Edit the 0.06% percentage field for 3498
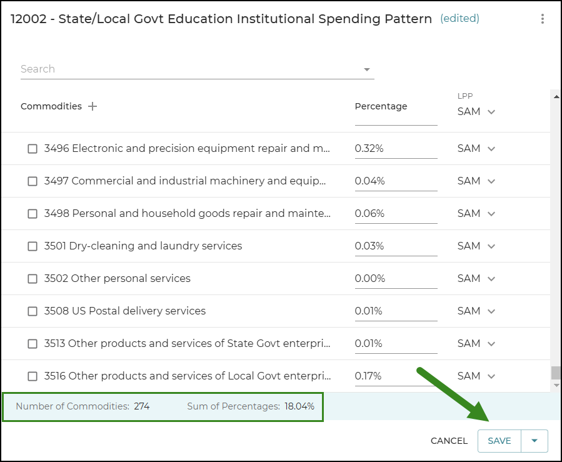The image size is (562, 462). [396, 214]
